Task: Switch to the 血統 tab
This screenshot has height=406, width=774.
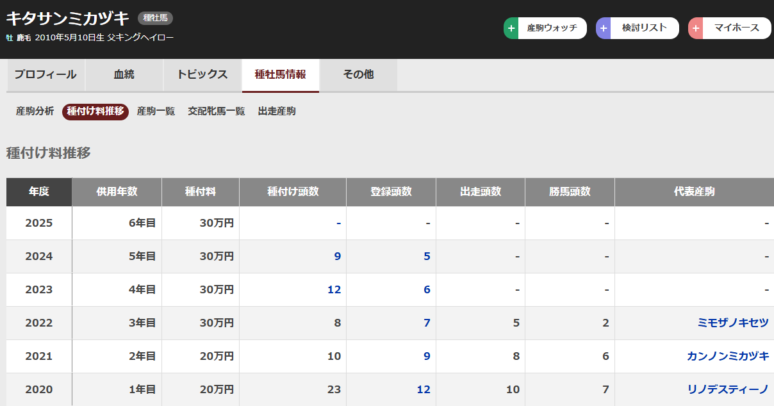Action: pyautogui.click(x=124, y=75)
